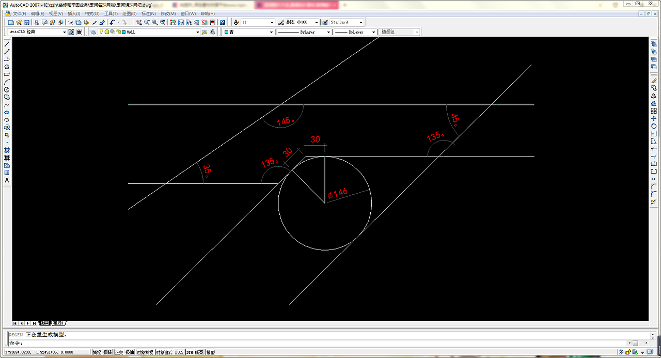
Task: Click the Plot print icon
Action: (x=37, y=22)
